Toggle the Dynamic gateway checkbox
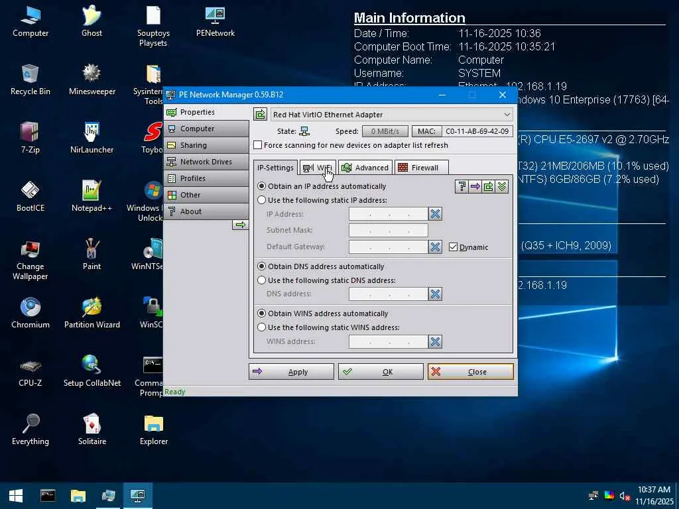Image resolution: width=679 pixels, height=509 pixels. tap(469, 247)
